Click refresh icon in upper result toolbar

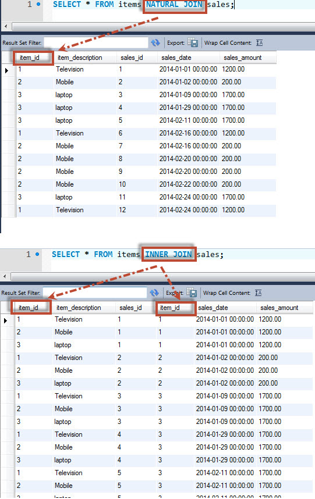click(x=155, y=42)
